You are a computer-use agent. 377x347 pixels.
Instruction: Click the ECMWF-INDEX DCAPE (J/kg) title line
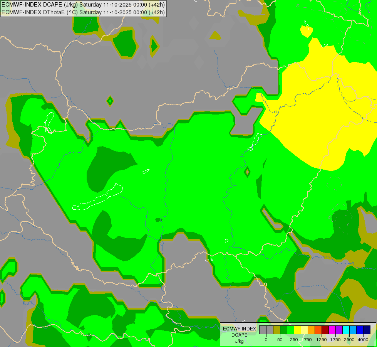tap(83, 5)
